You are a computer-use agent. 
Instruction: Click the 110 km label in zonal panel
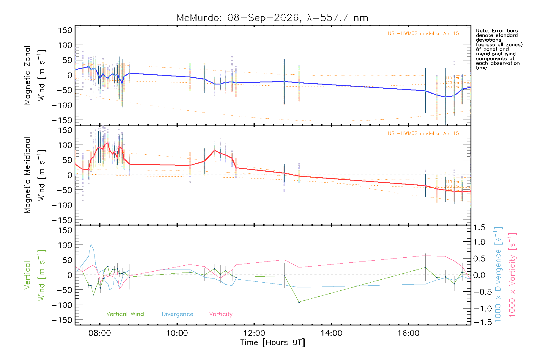tap(452, 78)
